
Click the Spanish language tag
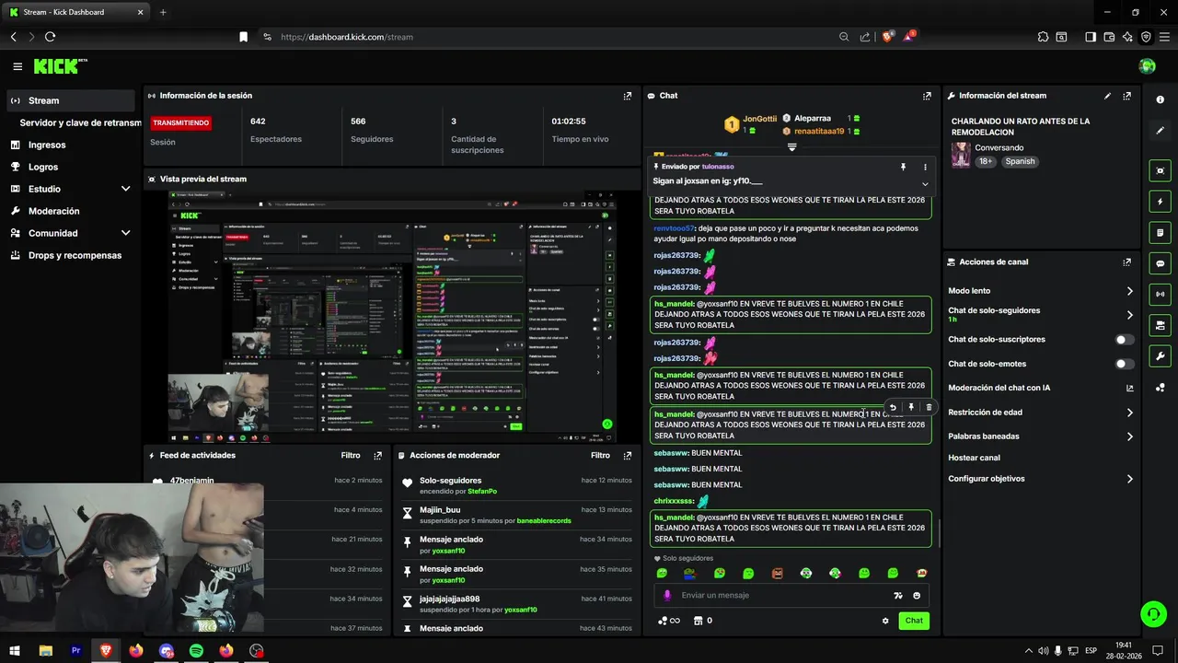(1020, 161)
